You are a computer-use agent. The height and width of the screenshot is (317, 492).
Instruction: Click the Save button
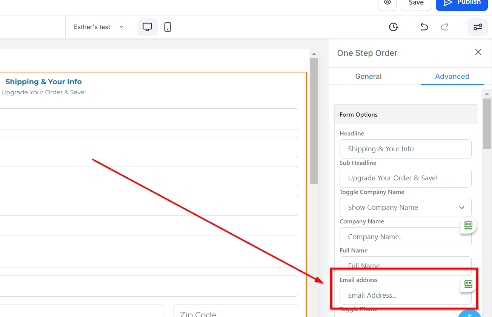[416, 3]
